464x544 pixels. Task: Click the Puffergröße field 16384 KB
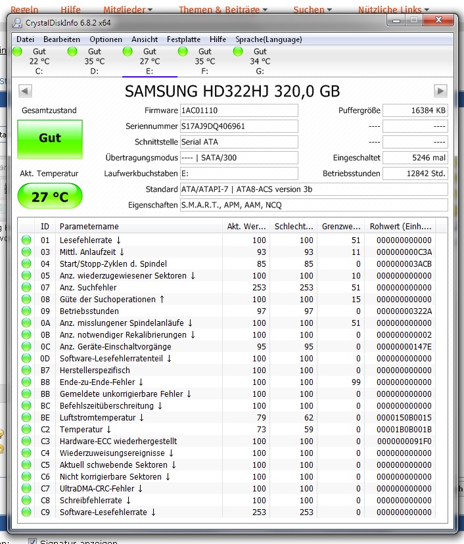click(415, 110)
